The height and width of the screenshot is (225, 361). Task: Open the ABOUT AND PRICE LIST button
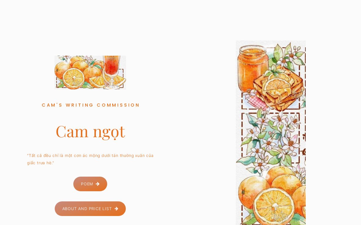tap(90, 209)
